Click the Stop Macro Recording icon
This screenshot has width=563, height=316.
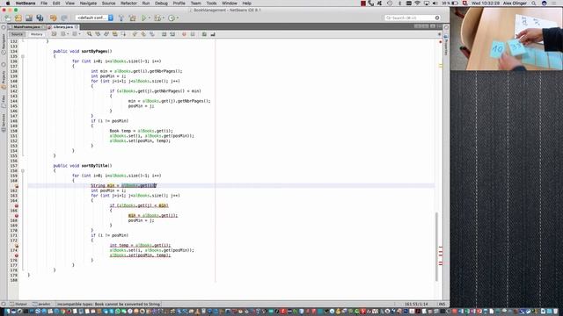coord(193,34)
